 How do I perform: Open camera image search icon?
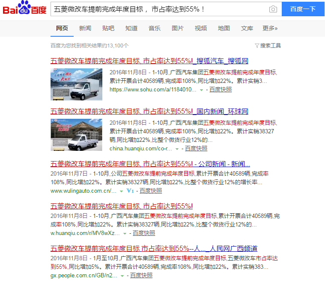tap(273, 9)
